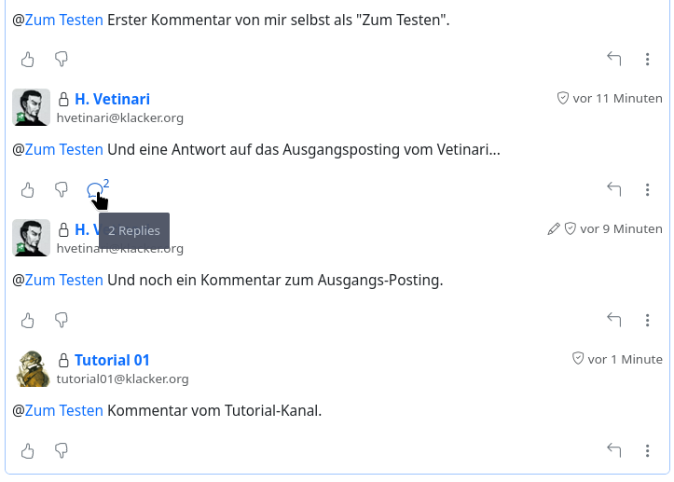Click the Zum Testen mention in Tutorial-Kanal comment
Screen dimensions: 674x482
pos(63,410)
